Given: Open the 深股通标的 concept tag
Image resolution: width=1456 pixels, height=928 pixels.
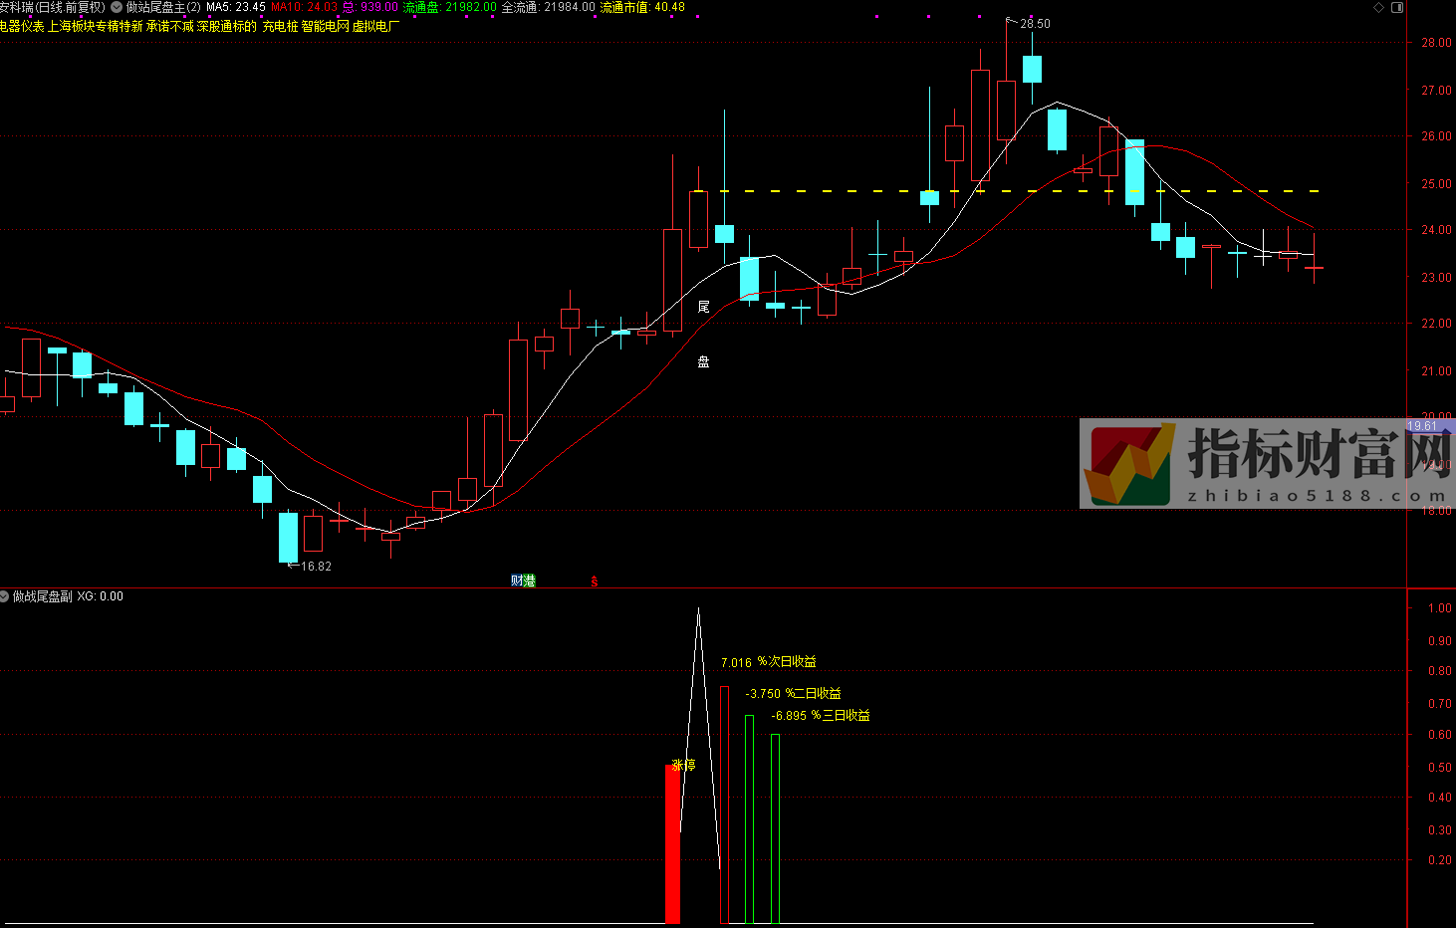Looking at the screenshot, I should pos(227,26).
